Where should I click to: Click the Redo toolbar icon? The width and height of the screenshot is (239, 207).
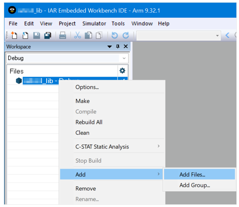coord(126,35)
